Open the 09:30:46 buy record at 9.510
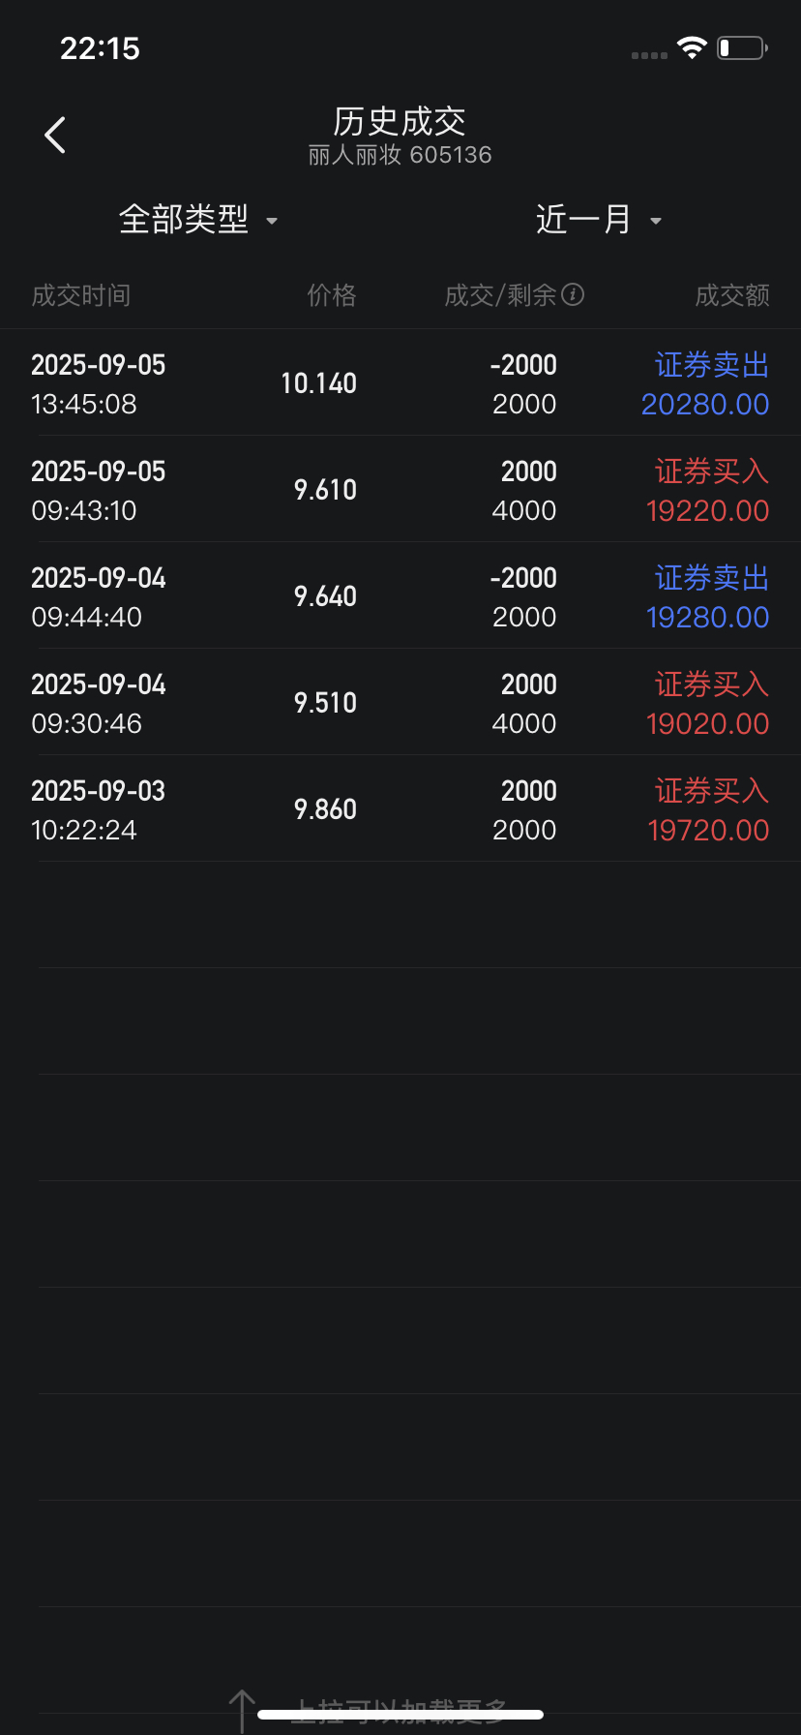This screenshot has width=801, height=1735. [400, 702]
